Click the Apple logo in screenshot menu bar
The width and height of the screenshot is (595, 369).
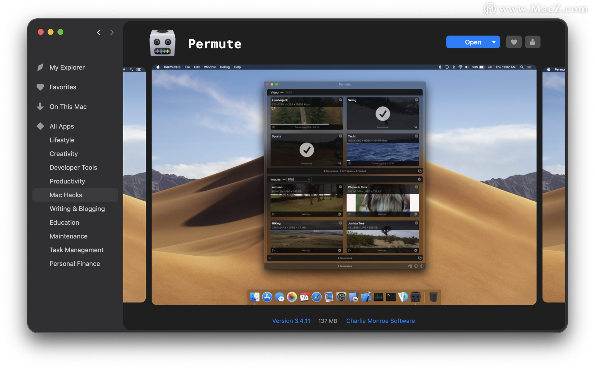point(158,67)
